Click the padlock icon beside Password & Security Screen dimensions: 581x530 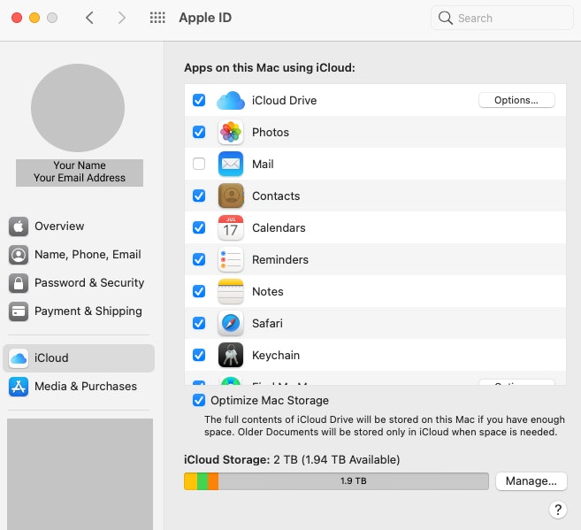click(19, 283)
